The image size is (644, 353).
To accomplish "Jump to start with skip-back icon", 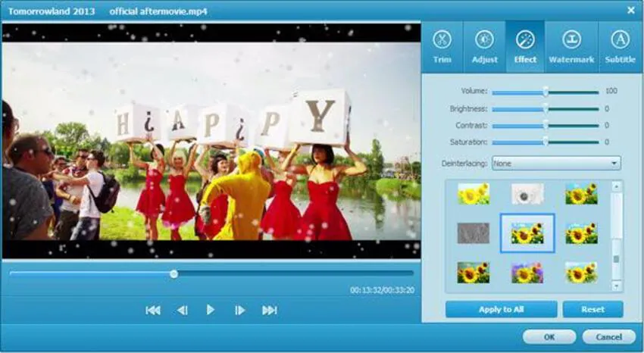I will pos(153,311).
